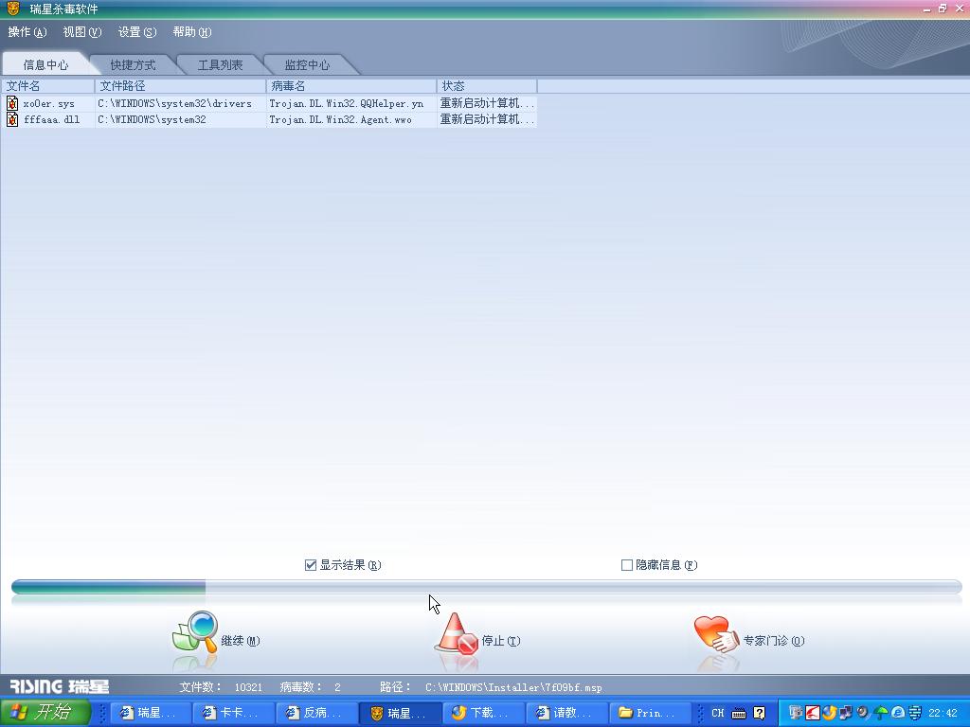This screenshot has width=970, height=727.
Task: Click the orange globe download tray icon
Action: (x=829, y=713)
